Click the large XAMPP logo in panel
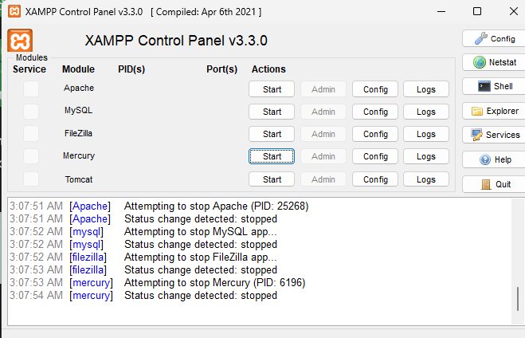Image resolution: width=525 pixels, height=338 pixels. coord(20,41)
